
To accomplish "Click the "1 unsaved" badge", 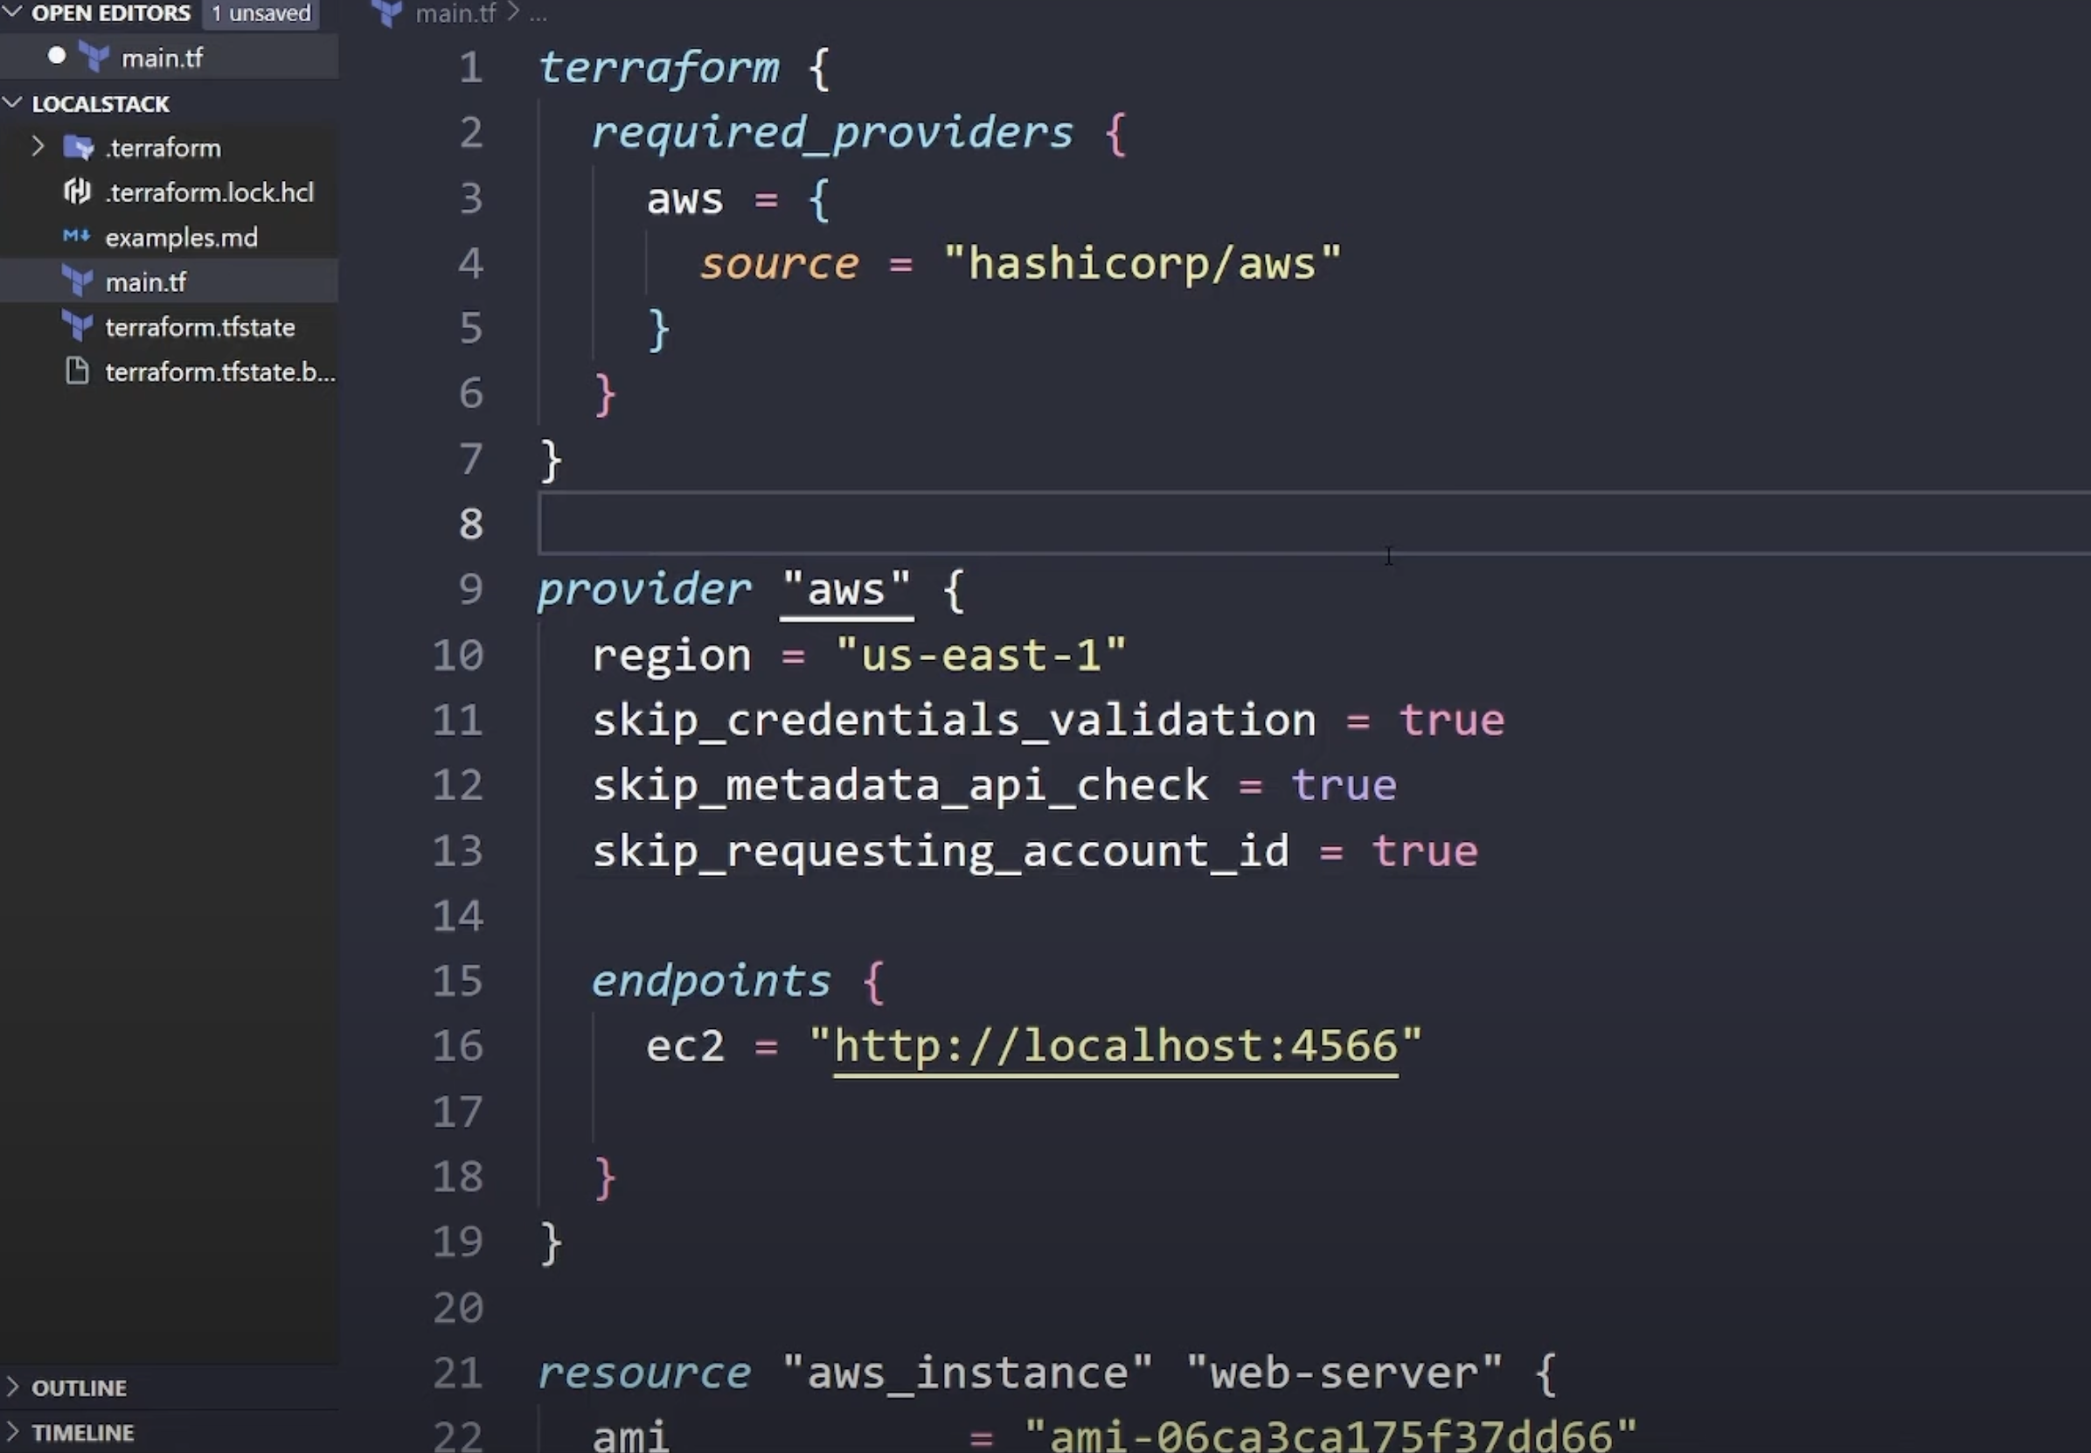I will (x=261, y=14).
